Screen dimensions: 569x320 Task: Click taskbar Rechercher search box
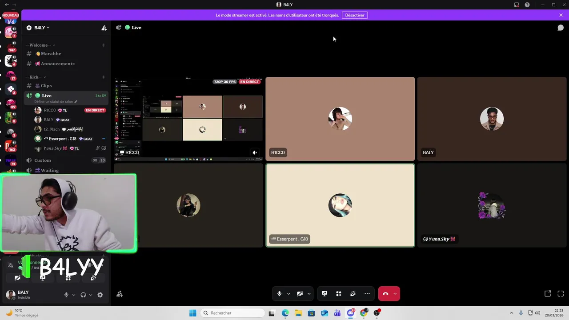(233, 313)
